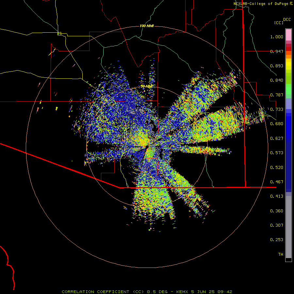294x294 pixels.
Task: Click the 0.627 scale value
Action: (x=277, y=139)
